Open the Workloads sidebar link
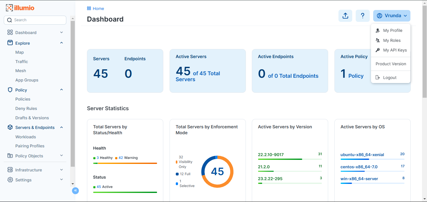The height and width of the screenshot is (202, 427). (x=26, y=137)
